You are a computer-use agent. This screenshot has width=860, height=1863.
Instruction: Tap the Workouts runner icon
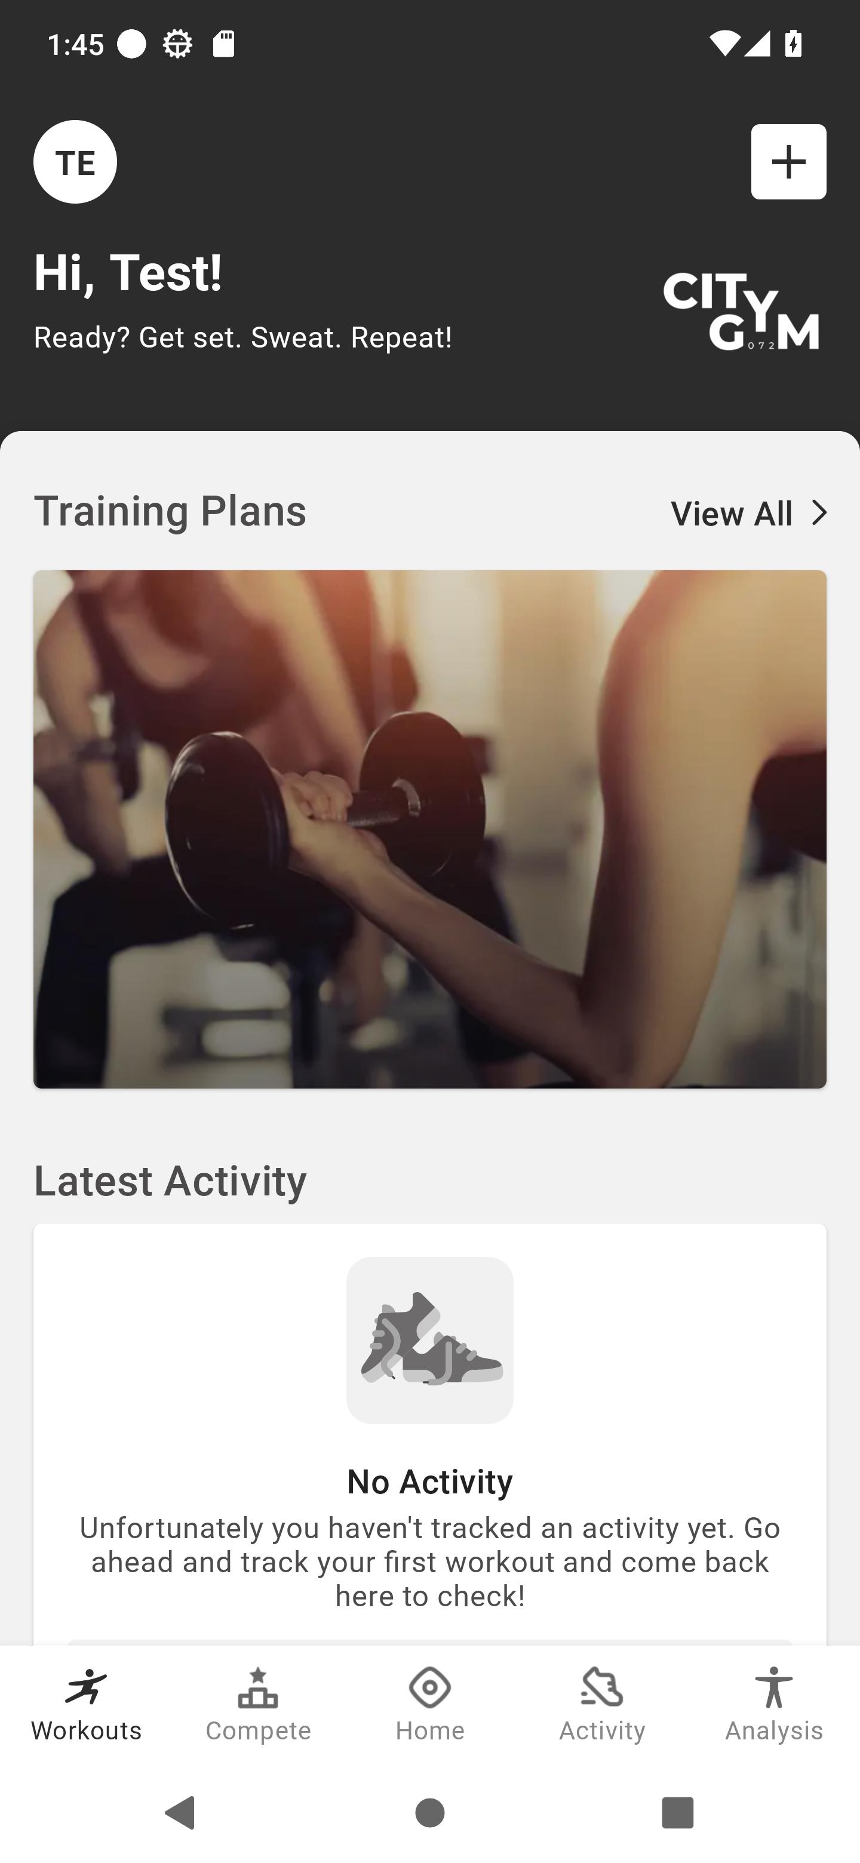click(x=86, y=1687)
